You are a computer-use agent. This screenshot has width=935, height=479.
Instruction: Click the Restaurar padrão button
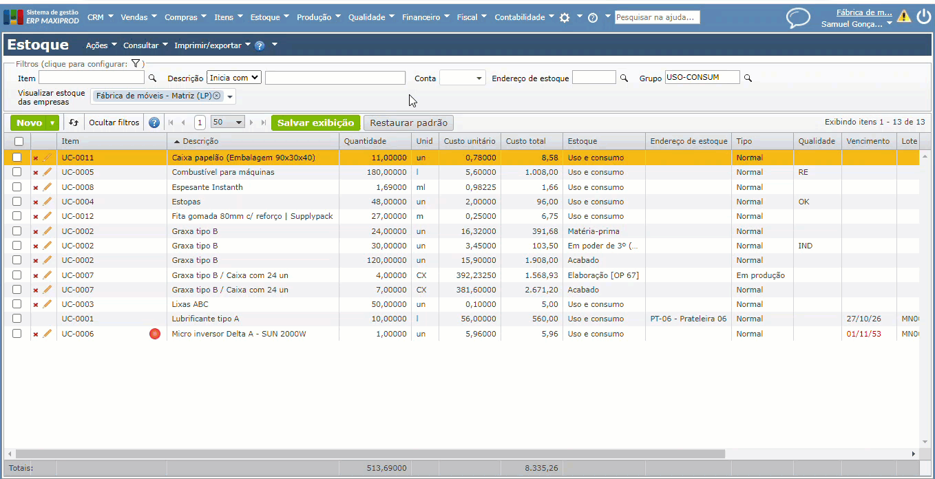408,123
